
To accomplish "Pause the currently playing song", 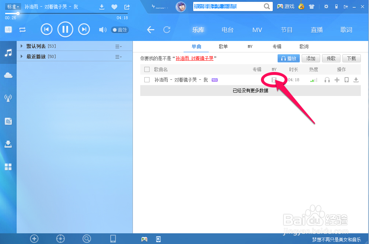I will [x=65, y=30].
